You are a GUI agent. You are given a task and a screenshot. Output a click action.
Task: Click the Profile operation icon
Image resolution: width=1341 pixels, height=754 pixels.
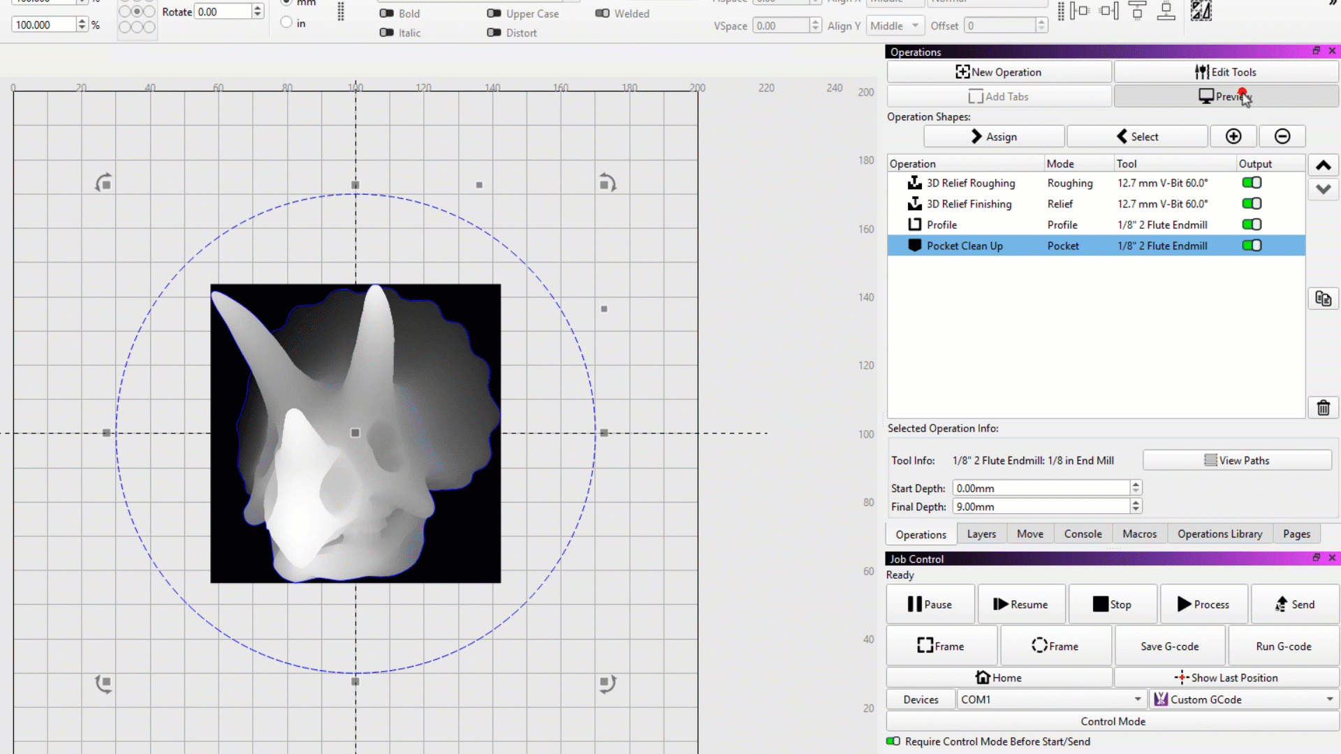click(x=914, y=225)
